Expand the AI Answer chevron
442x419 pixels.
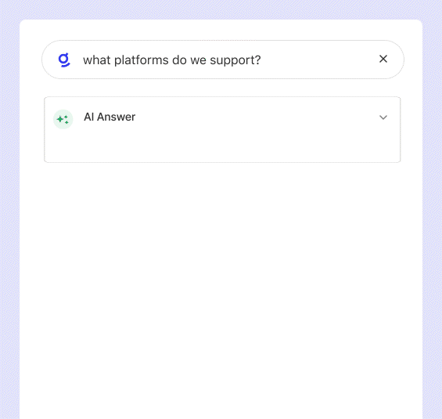pyautogui.click(x=383, y=117)
